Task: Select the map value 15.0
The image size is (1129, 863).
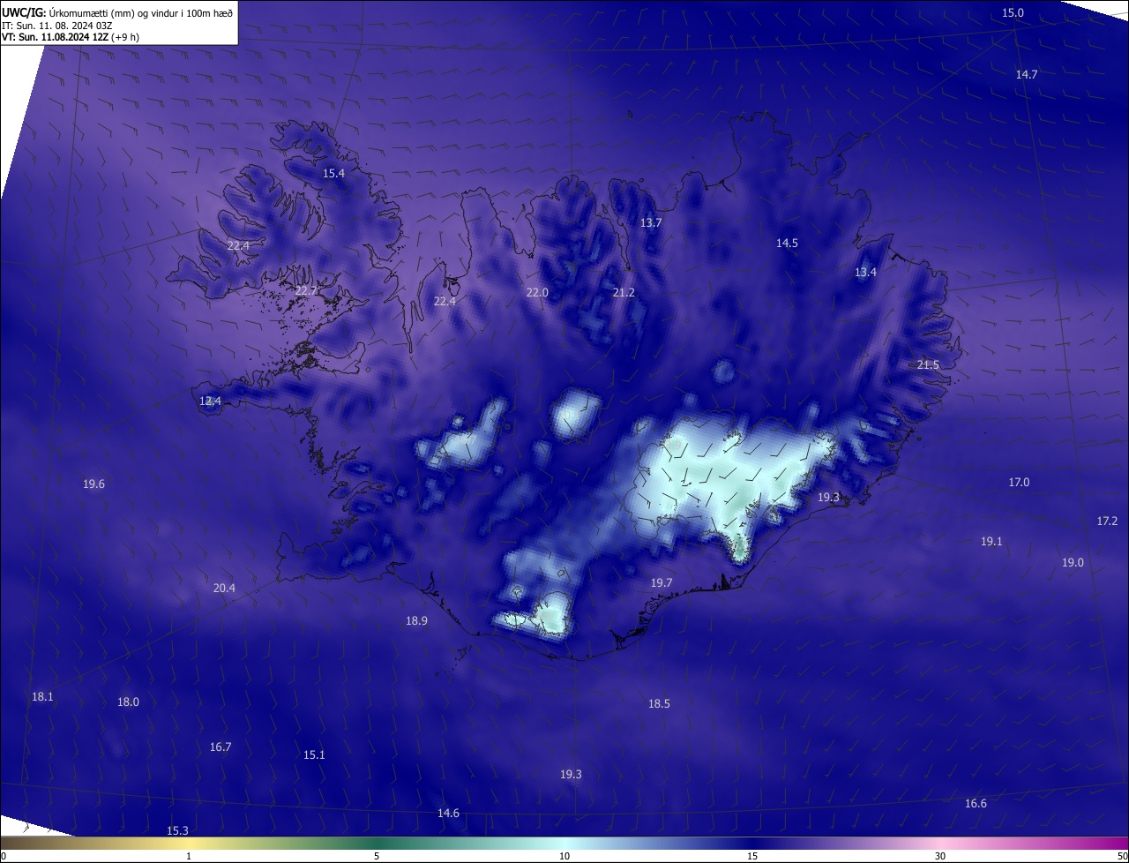Action: point(1013,12)
